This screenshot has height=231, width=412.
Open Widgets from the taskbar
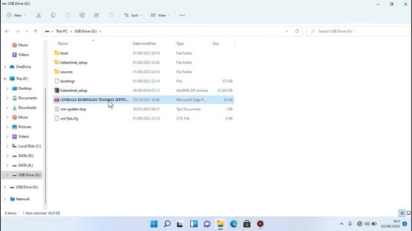tap(194, 224)
